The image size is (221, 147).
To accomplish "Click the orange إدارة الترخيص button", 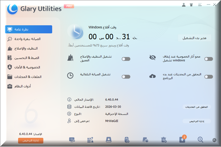I will tap(31, 140).
